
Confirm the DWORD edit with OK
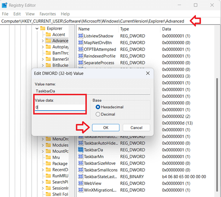[106, 128]
